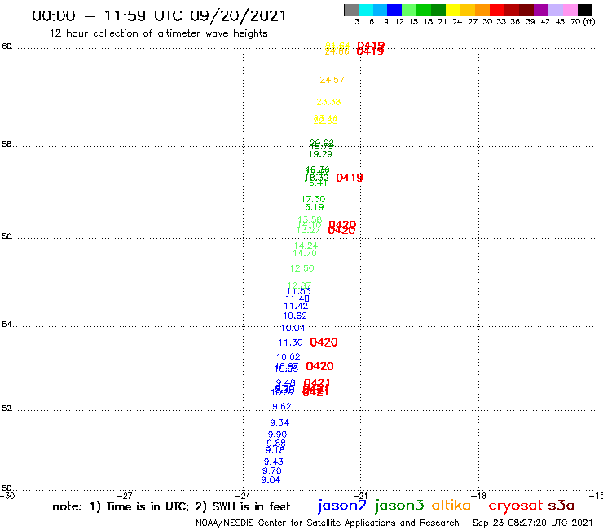Click the orange swatch in the color scale

point(482,10)
